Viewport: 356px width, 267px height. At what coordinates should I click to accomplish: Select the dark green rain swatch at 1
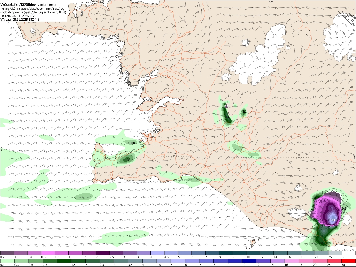(x=64, y=261)
